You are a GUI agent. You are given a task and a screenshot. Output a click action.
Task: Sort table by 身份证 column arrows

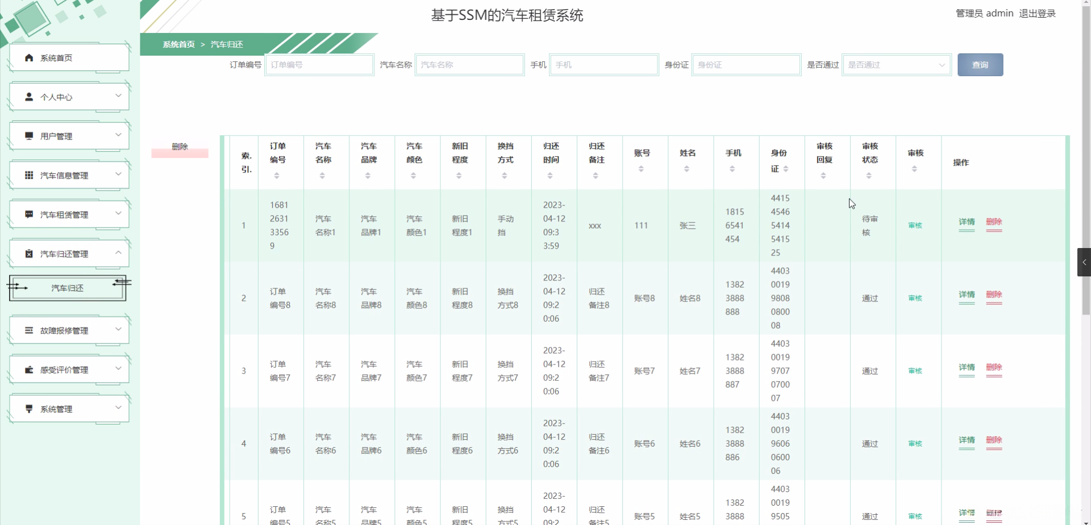coord(786,169)
